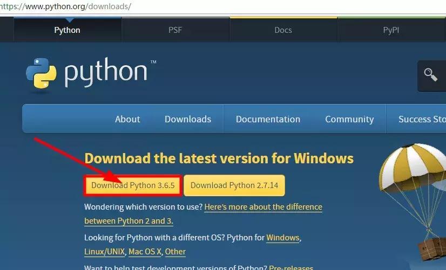
Task: Open the Documentation menu
Action: (268, 119)
